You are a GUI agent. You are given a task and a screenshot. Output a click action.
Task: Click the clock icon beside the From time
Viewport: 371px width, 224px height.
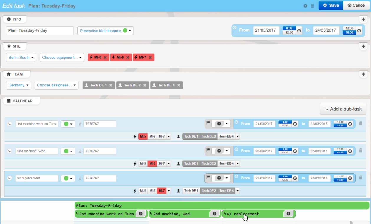click(298, 30)
